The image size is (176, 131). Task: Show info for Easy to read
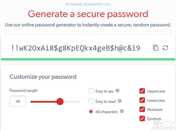(x=120, y=101)
